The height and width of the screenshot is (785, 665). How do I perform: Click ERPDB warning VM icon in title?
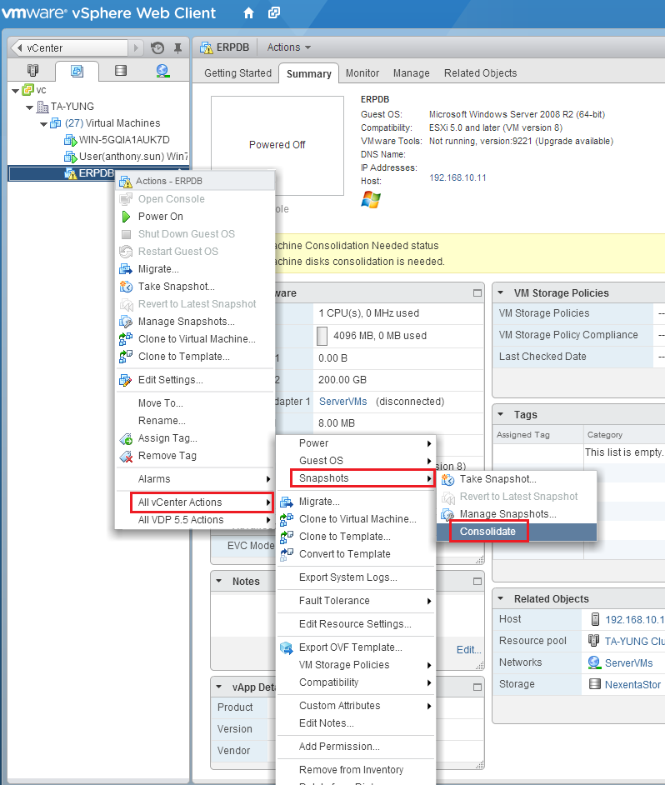click(x=207, y=47)
